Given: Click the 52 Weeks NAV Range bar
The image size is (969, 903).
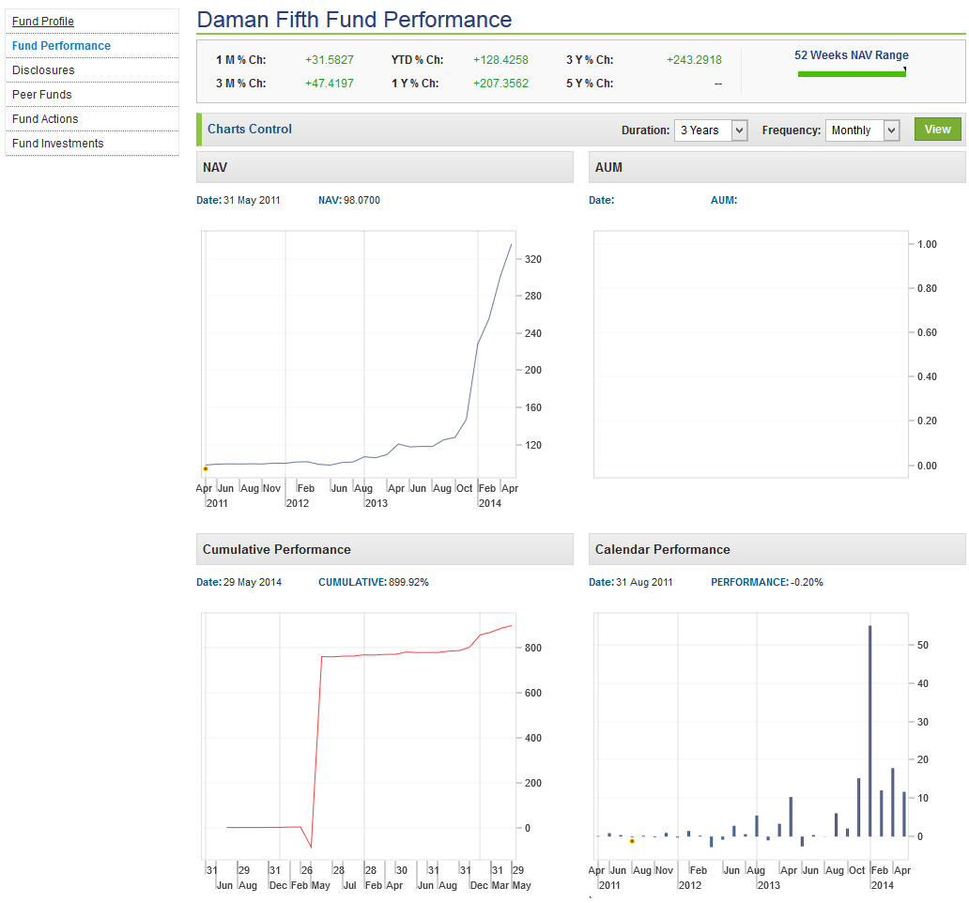Looking at the screenshot, I should [x=852, y=72].
